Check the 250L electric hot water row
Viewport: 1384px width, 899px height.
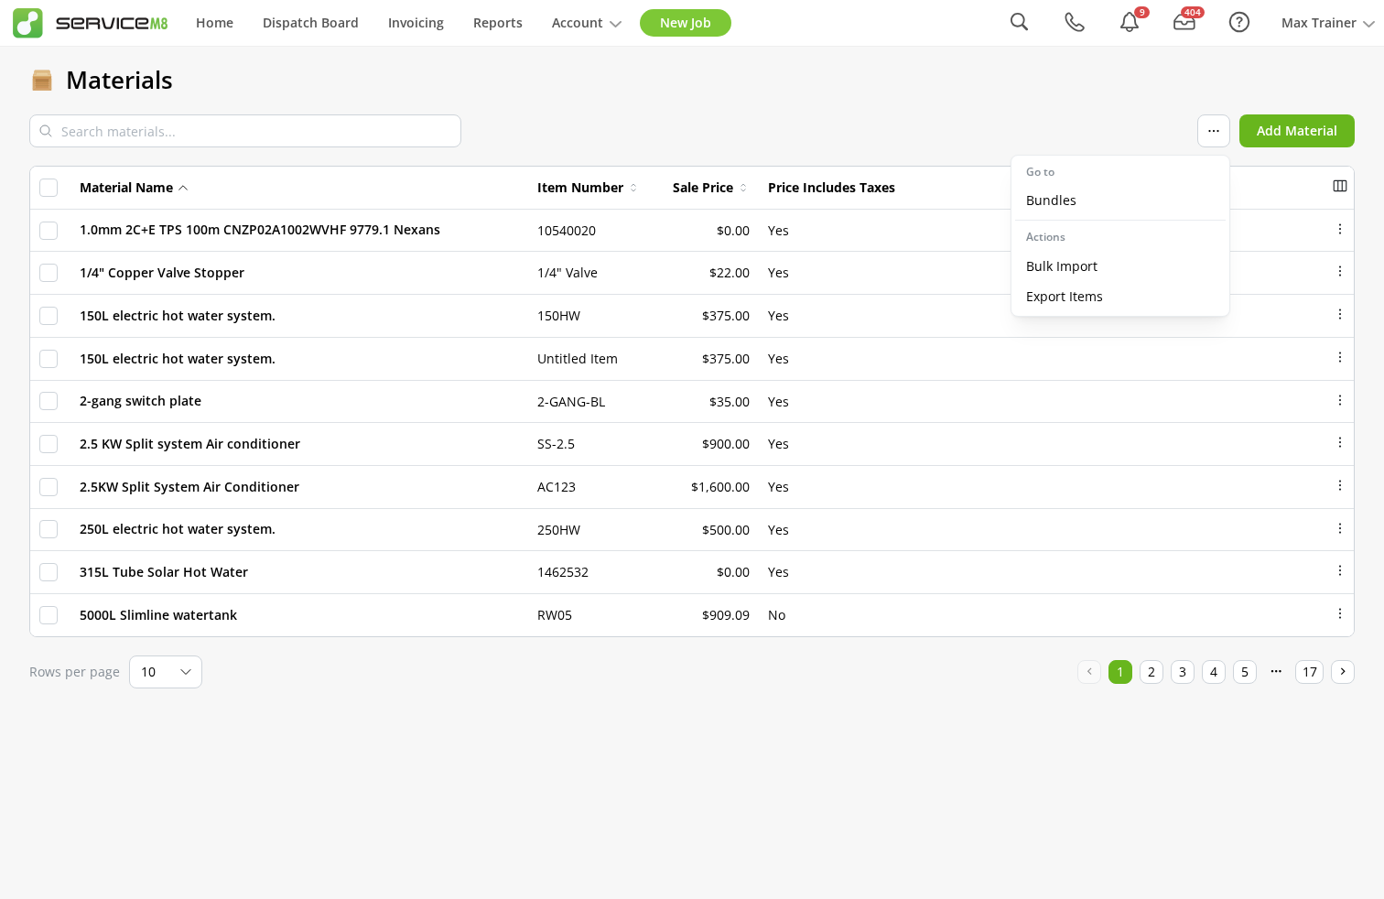49,529
